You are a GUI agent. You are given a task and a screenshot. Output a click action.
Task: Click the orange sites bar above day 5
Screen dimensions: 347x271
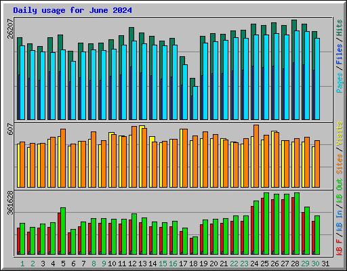[x=63, y=159]
